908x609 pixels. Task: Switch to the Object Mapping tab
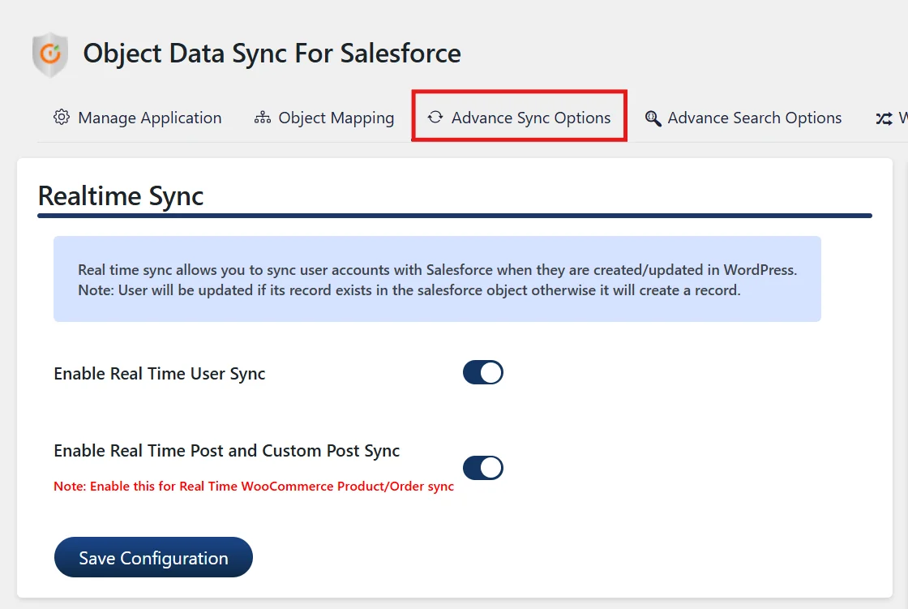coord(324,118)
